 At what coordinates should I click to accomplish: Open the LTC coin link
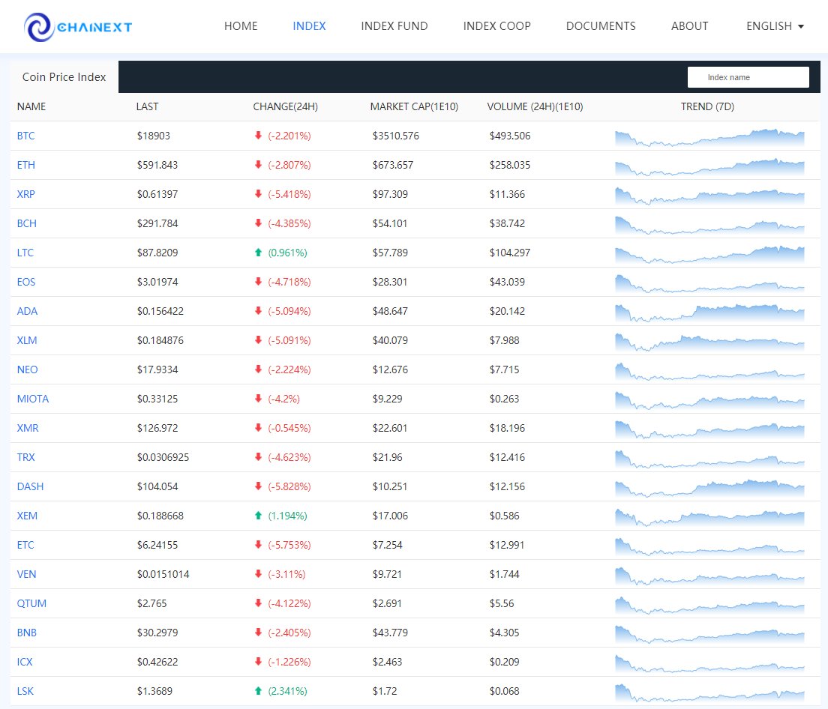(25, 253)
